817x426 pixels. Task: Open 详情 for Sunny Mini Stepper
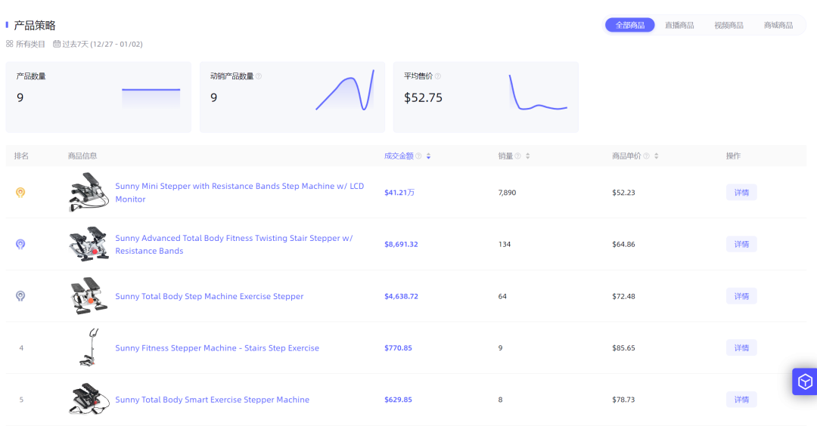tap(741, 193)
